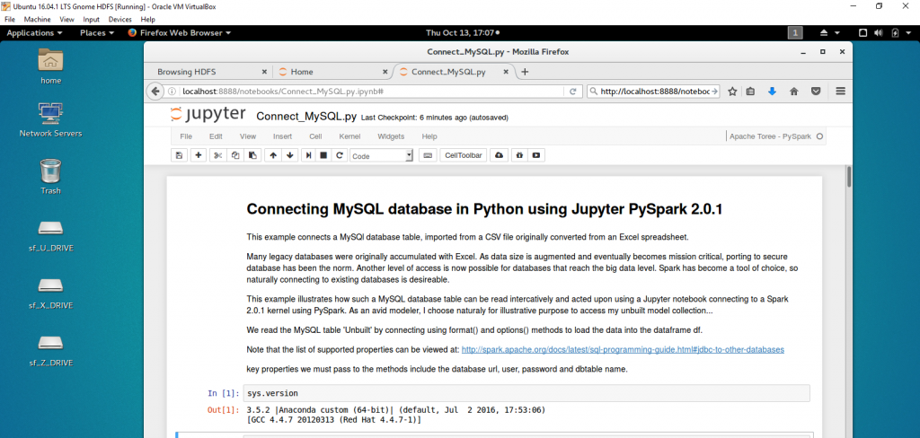Cut selected cells with scissors icon
This screenshot has height=438, width=920.
point(217,155)
